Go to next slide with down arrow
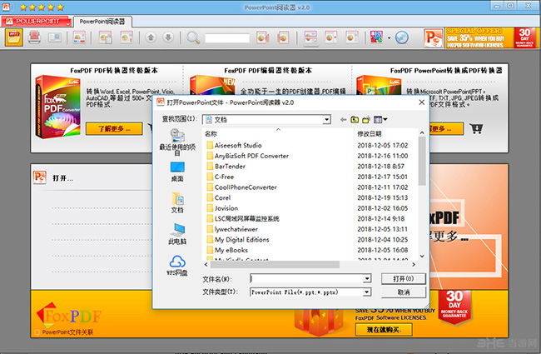541x354 pixels. [168, 37]
